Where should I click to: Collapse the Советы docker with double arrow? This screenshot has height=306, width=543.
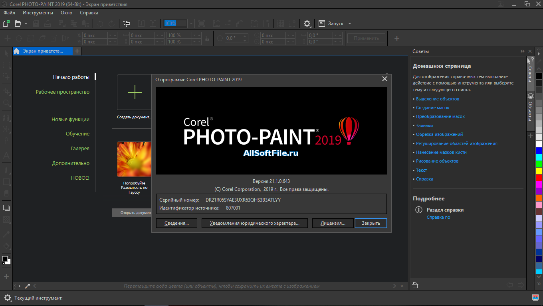(522, 51)
